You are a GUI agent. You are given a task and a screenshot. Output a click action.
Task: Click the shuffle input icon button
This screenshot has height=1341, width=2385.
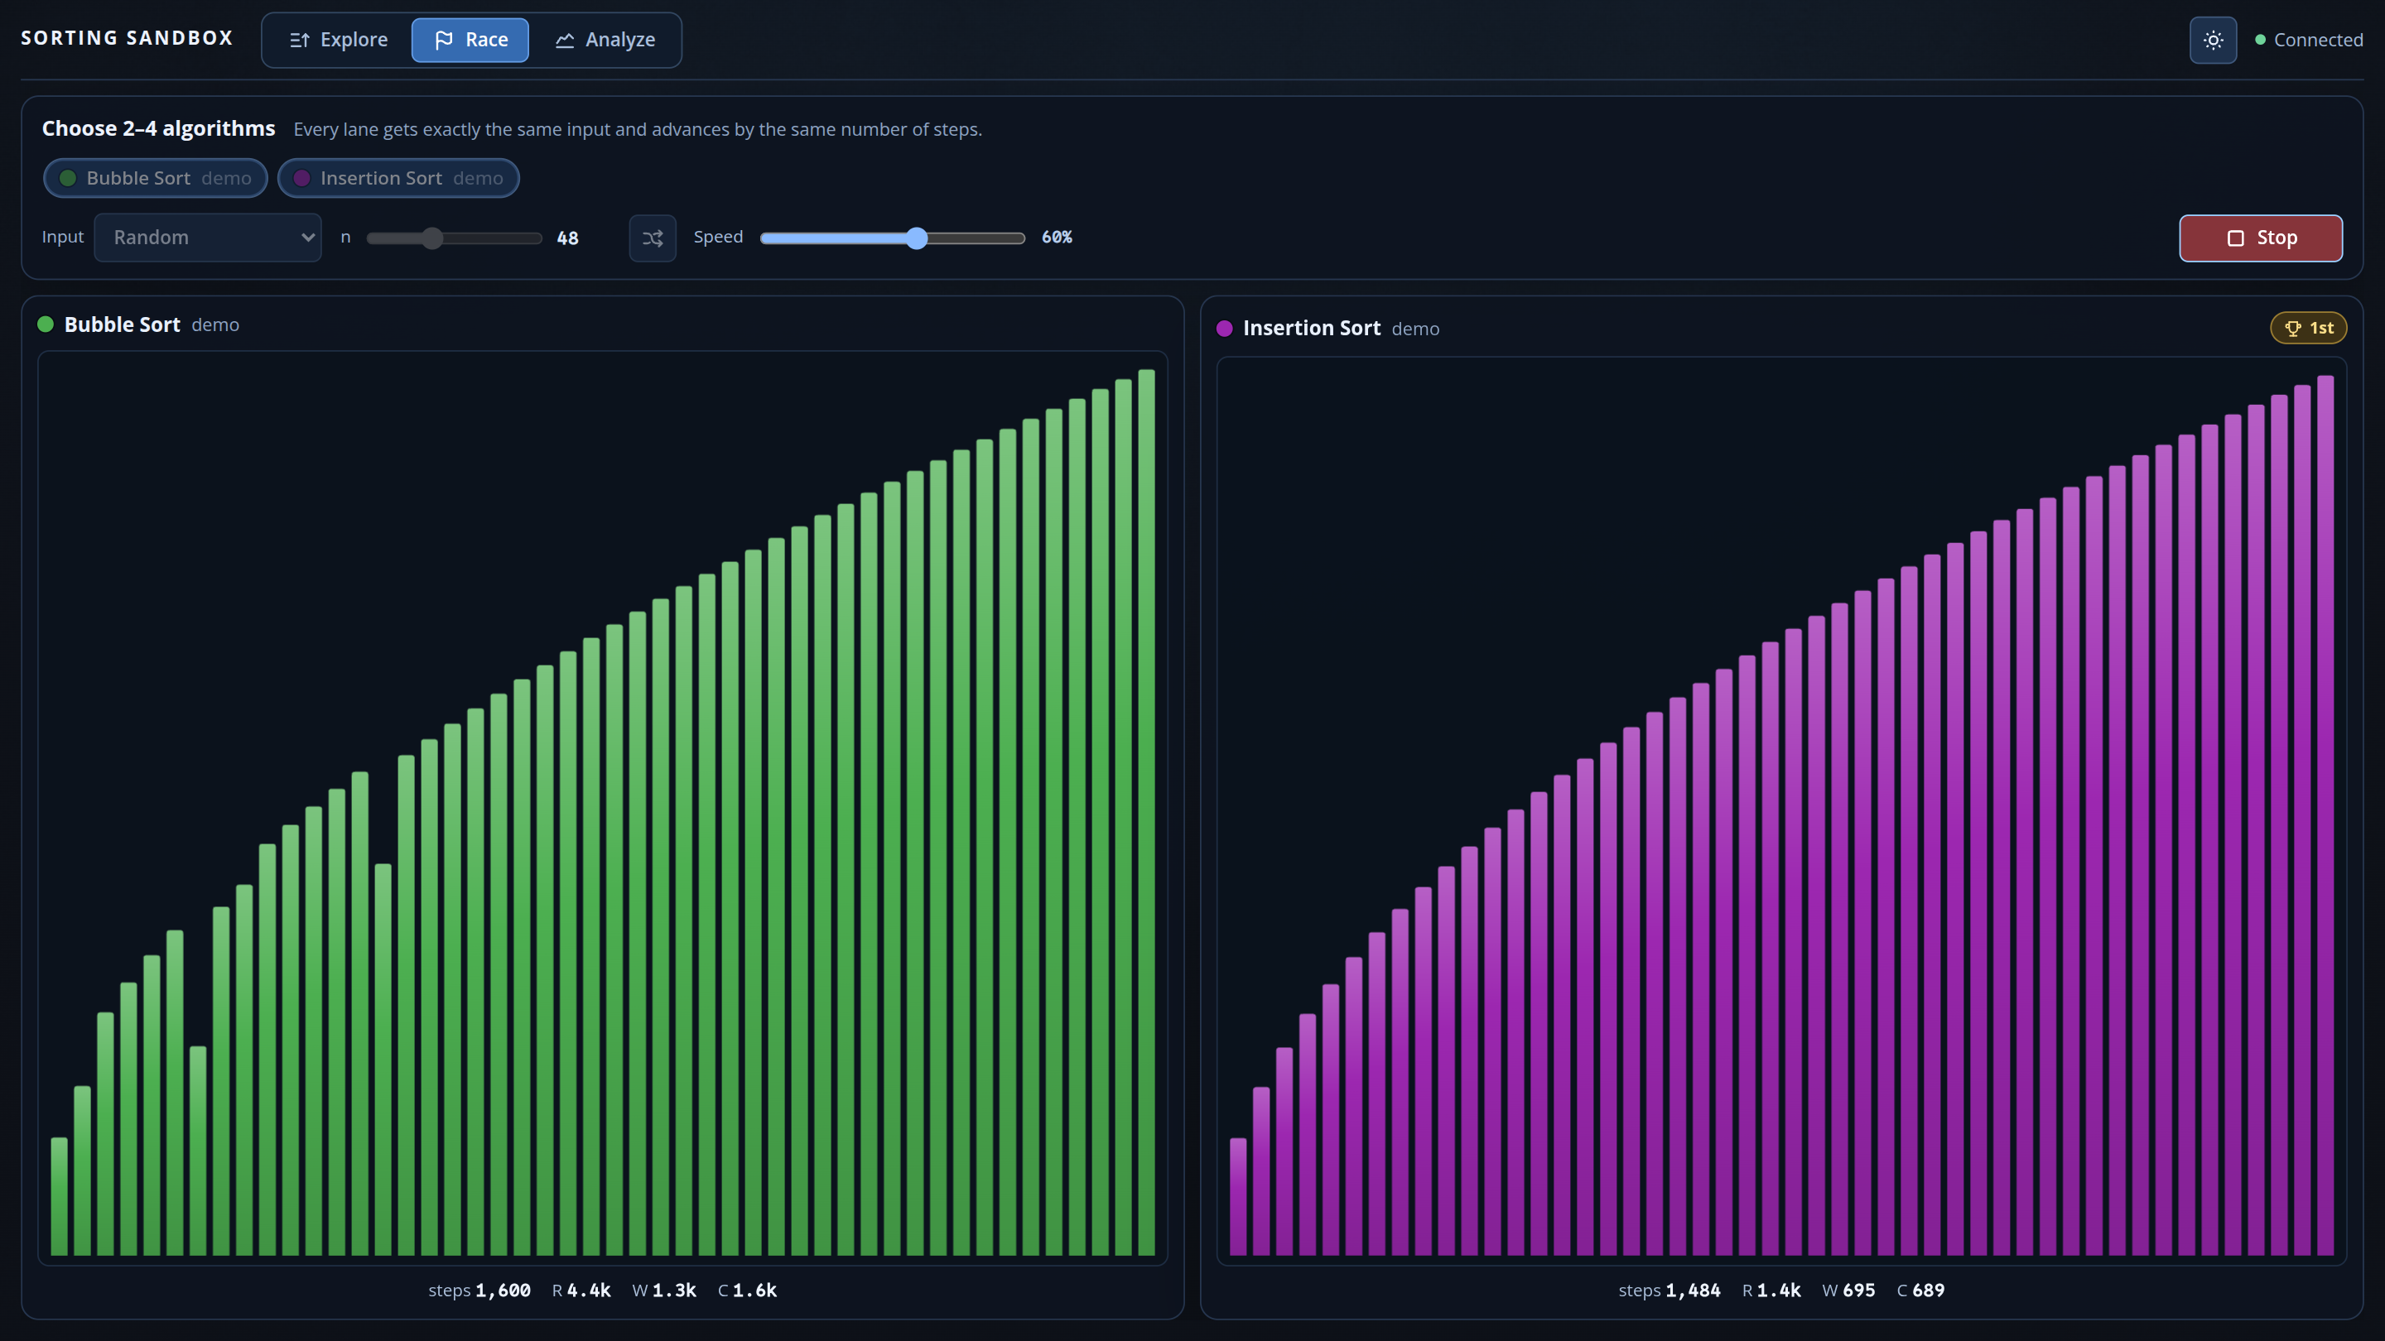pos(653,238)
